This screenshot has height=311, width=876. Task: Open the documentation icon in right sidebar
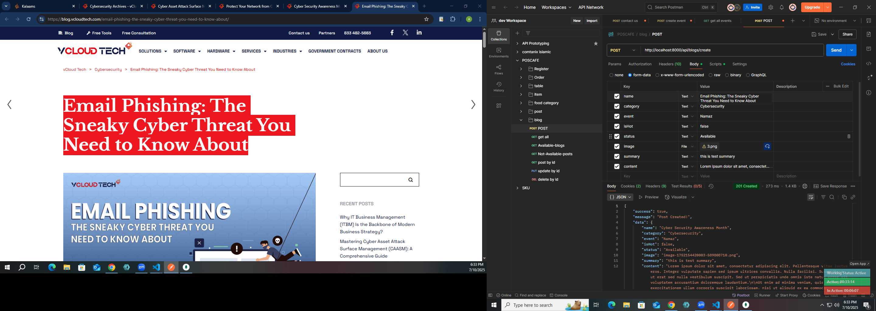tap(868, 34)
